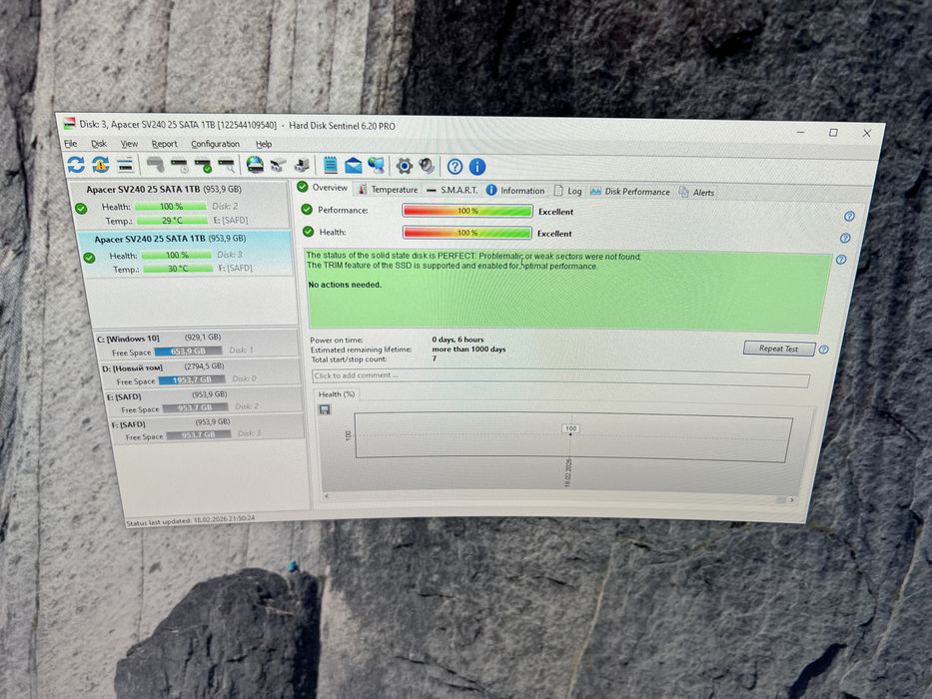The image size is (932, 699).
Task: Click the greyed-out drive toolbar icon
Action: pos(155,165)
